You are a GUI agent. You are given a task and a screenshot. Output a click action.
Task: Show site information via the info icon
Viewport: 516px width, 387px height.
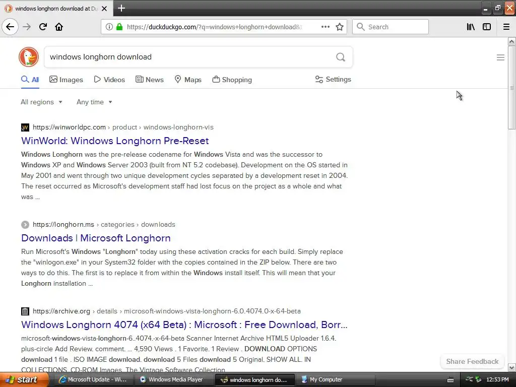109,27
